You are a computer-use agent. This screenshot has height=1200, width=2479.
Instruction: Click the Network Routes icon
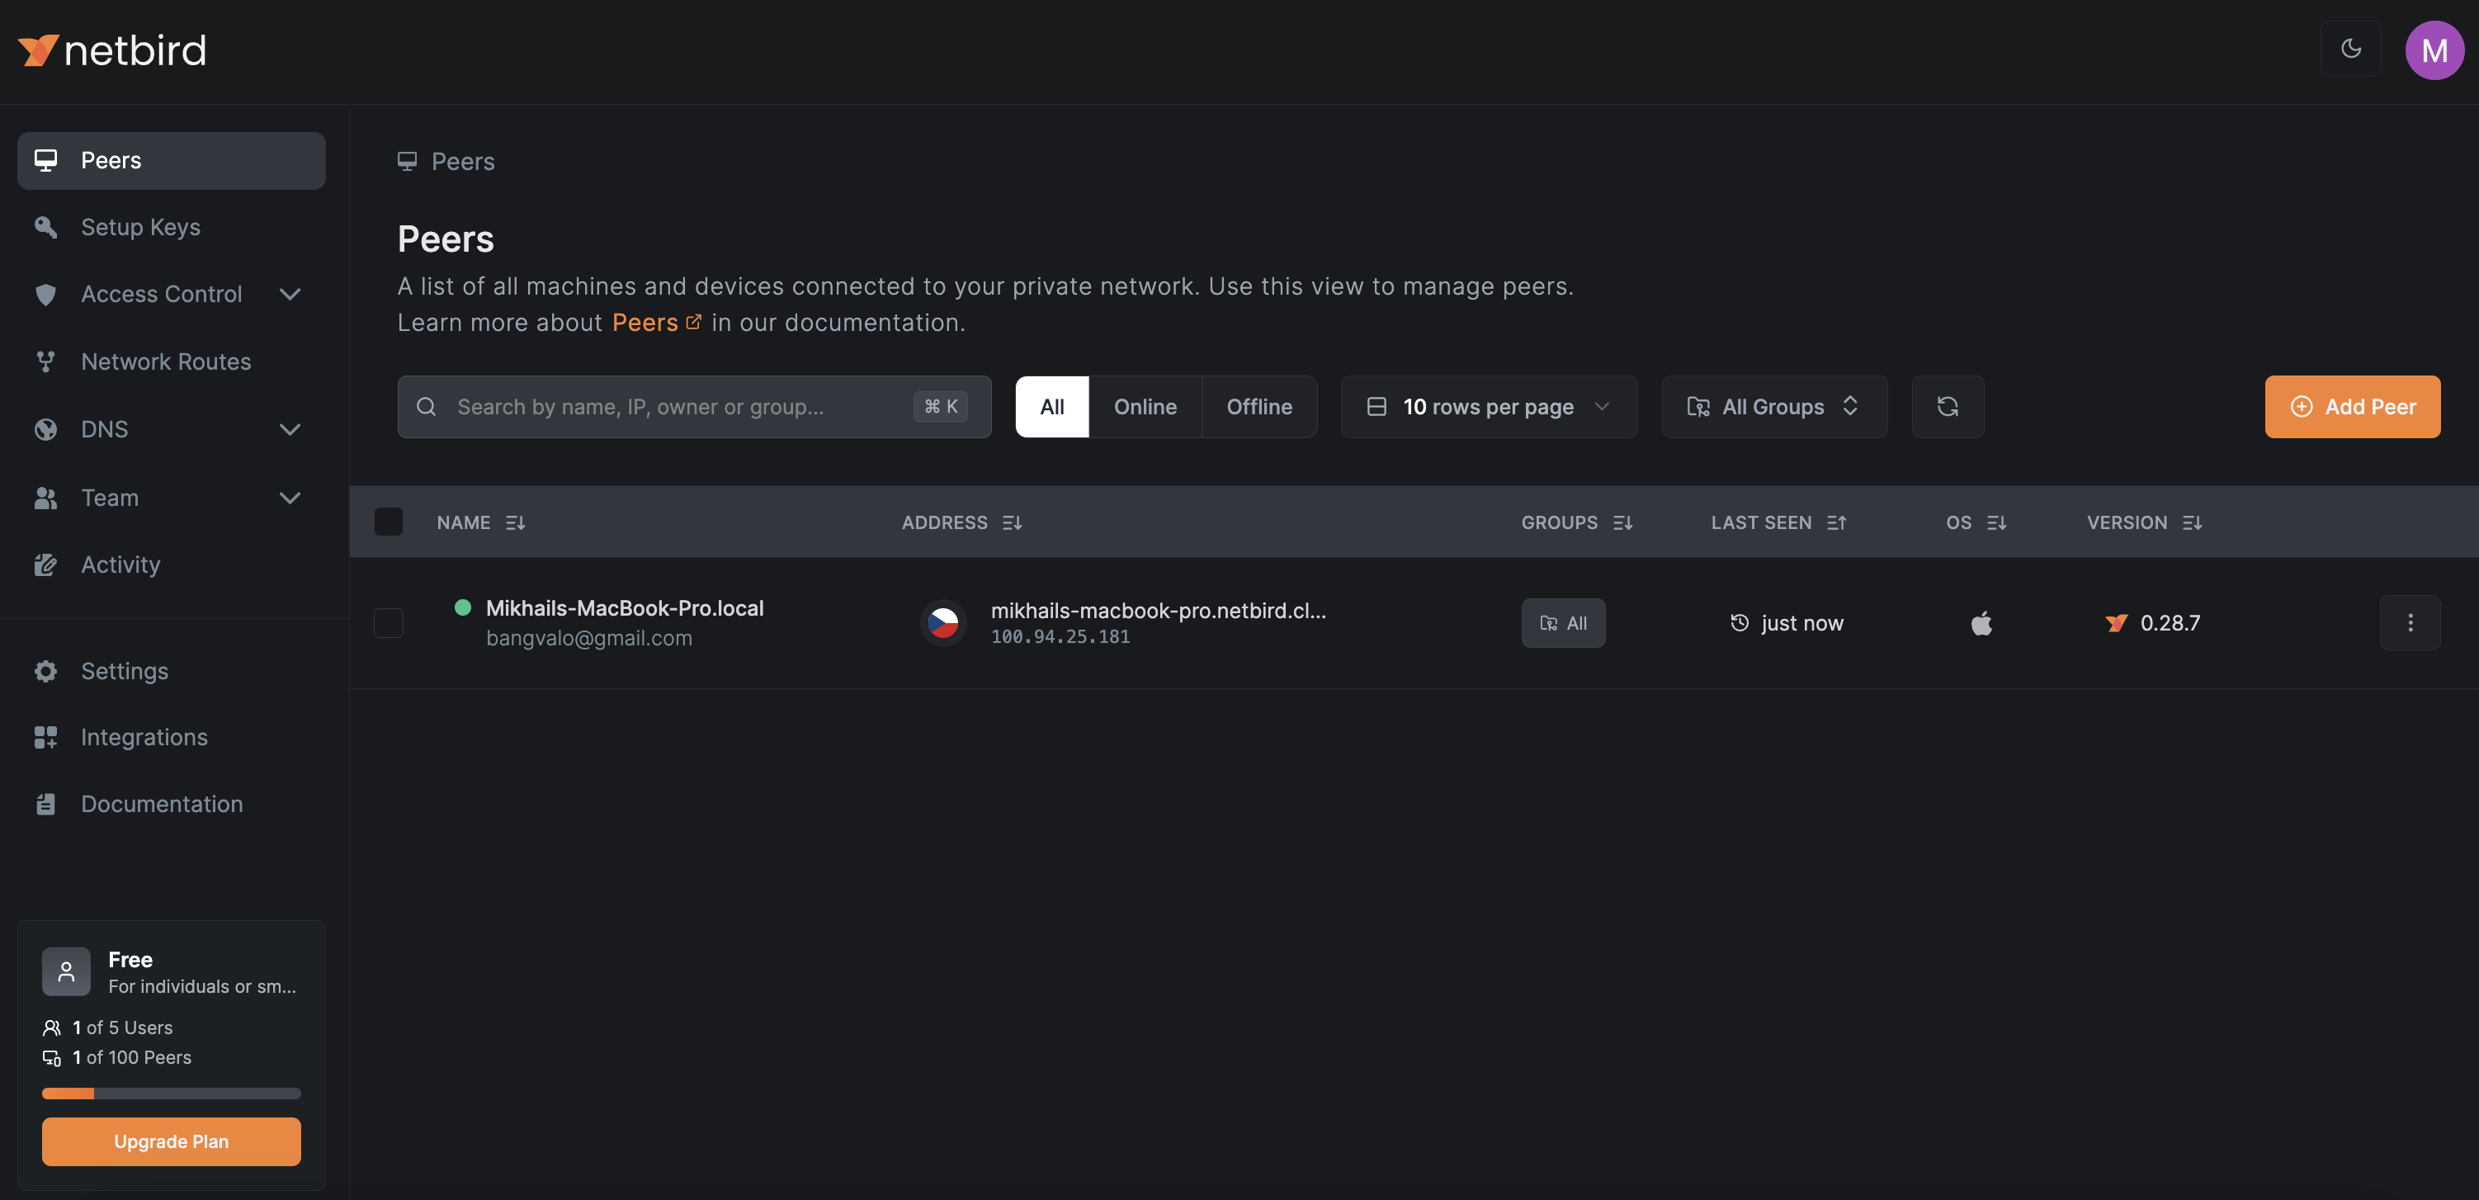coord(45,362)
